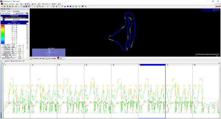Click the channel values list down arrow
The height and width of the screenshot is (119, 221).
coord(27,58)
